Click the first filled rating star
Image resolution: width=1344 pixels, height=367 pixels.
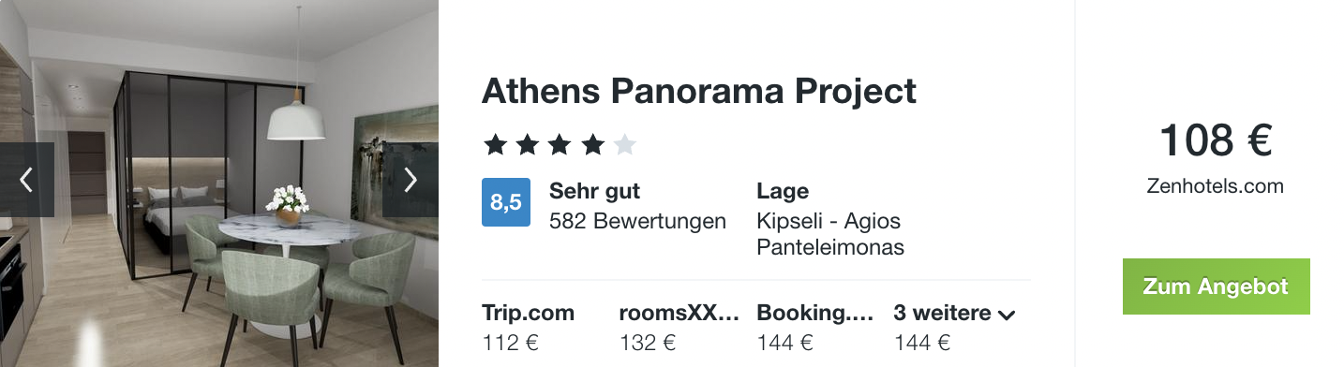tap(494, 145)
